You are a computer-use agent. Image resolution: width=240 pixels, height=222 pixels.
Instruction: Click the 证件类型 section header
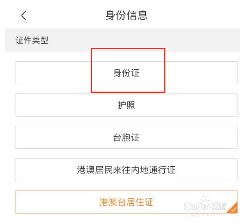[32, 41]
